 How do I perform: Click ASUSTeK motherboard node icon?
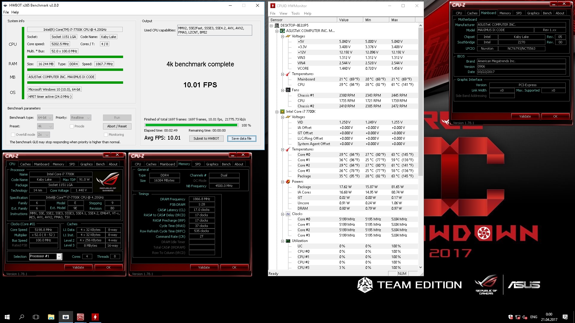click(282, 31)
